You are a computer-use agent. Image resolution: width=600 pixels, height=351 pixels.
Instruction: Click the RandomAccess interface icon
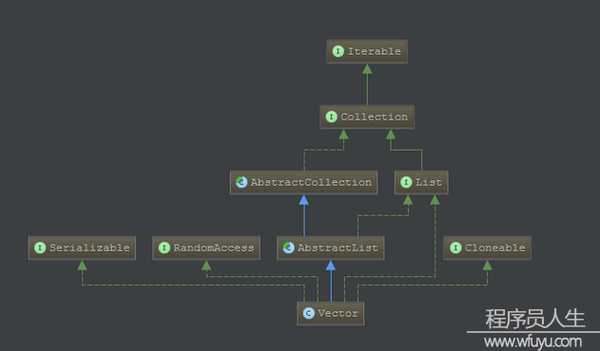165,248
